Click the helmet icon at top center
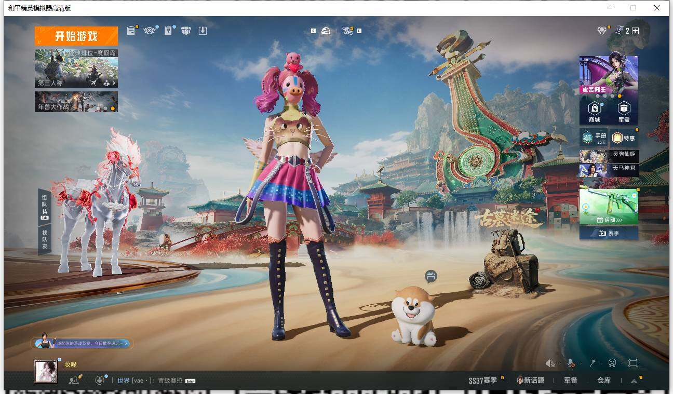The image size is (673, 394). 326,31
